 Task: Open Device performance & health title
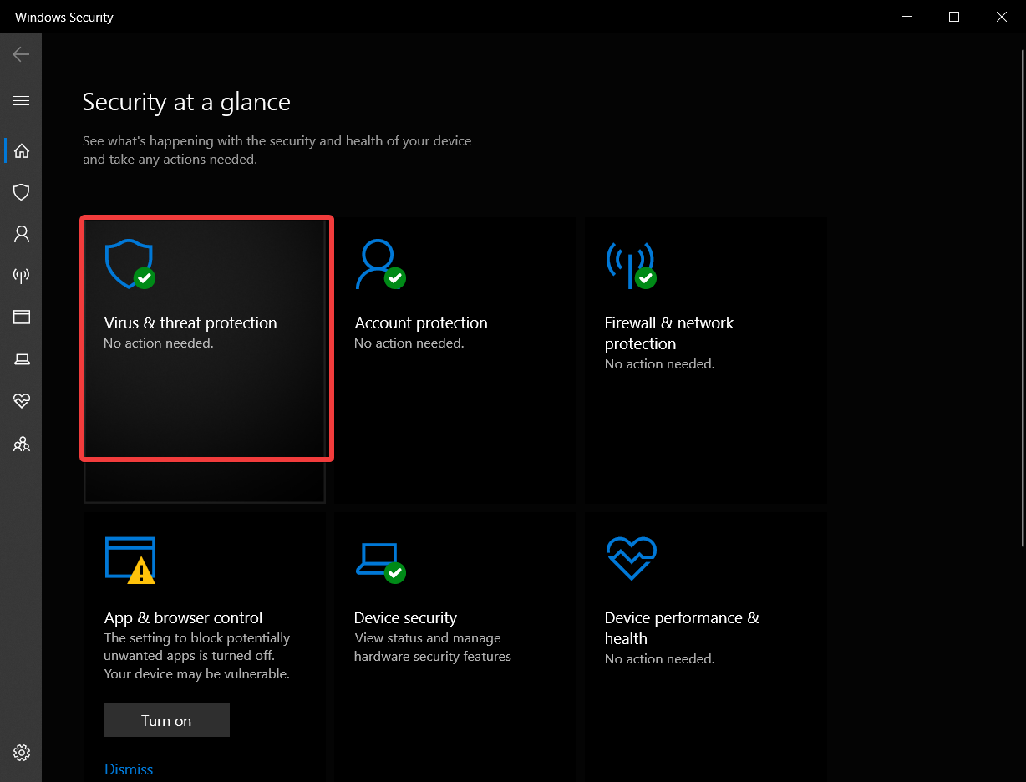tap(682, 628)
